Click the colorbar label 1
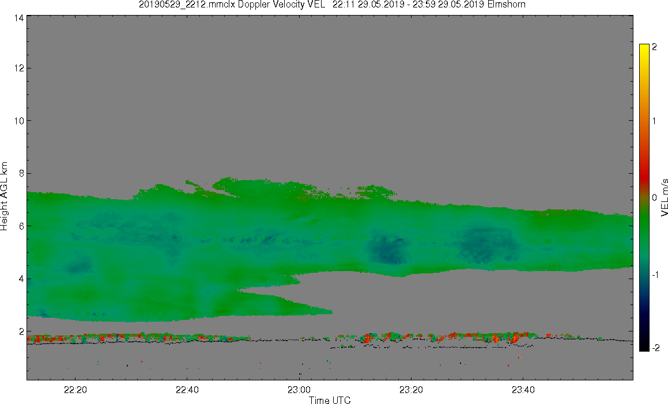The image size is (668, 404). coord(655,121)
